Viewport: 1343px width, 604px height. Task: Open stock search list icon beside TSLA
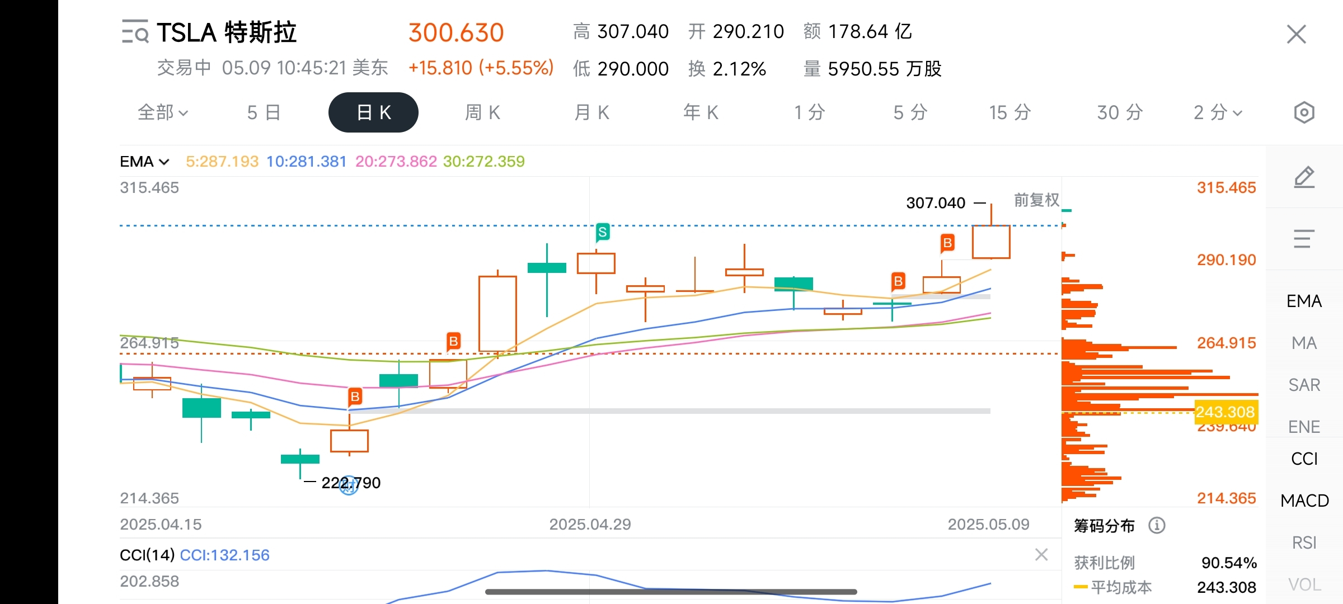point(135,32)
